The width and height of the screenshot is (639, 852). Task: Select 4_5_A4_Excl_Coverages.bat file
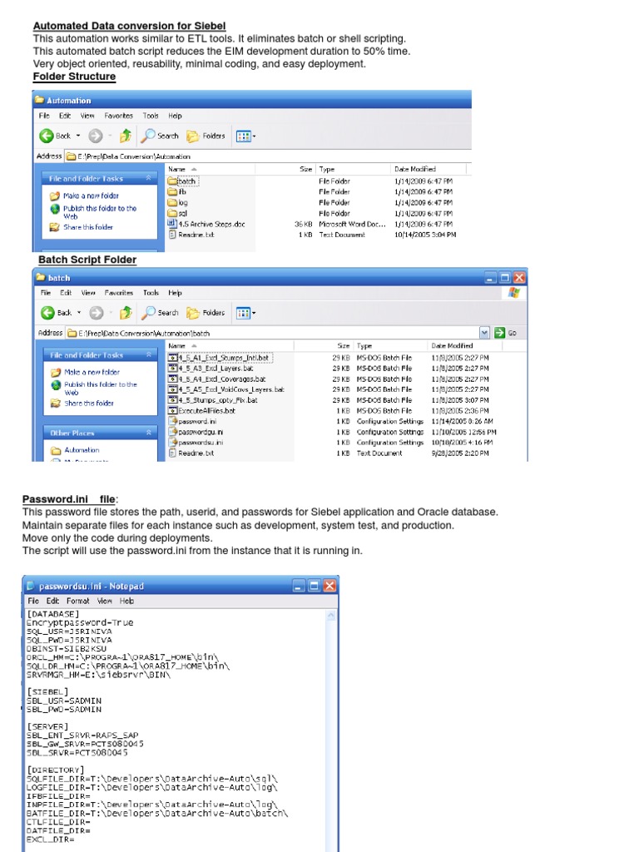coord(217,379)
